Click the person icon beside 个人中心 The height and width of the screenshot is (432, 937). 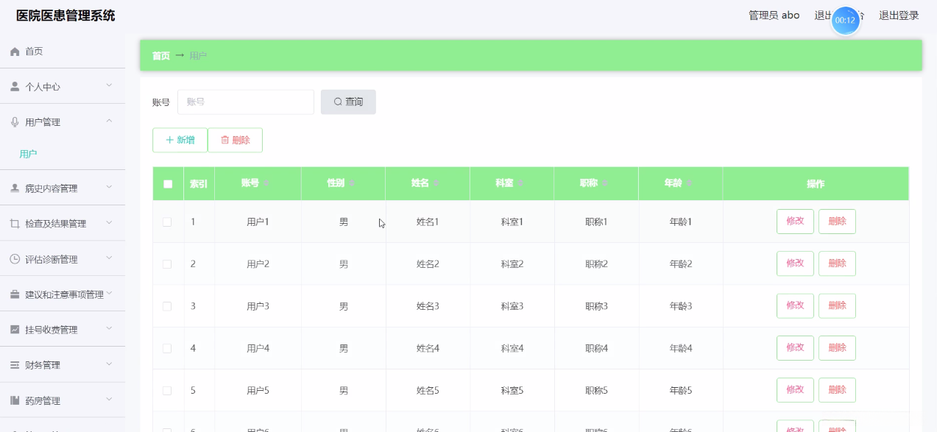point(15,87)
